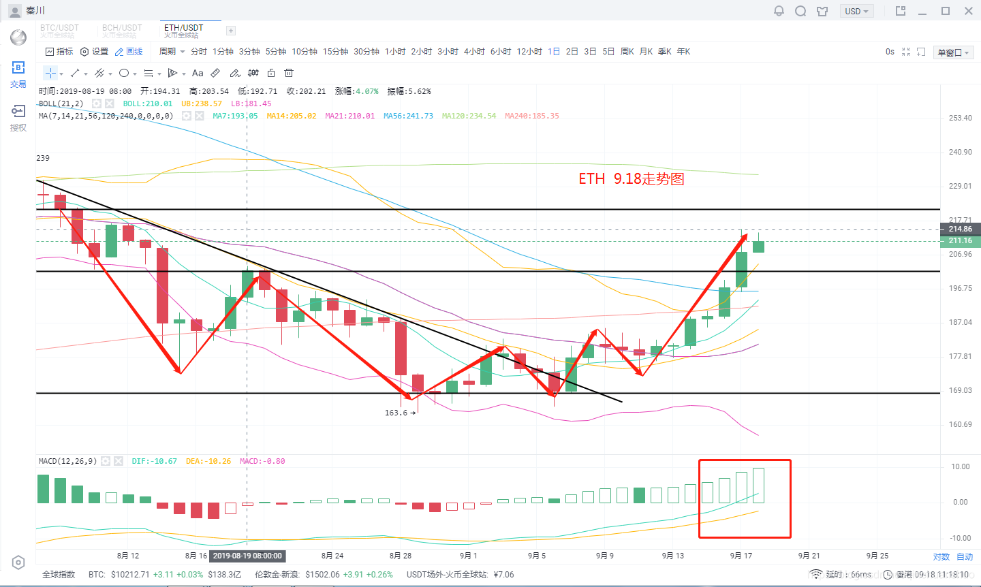This screenshot has width=981, height=587.
Task: Open the 授权 authorization sidebar section
Action: point(18,118)
